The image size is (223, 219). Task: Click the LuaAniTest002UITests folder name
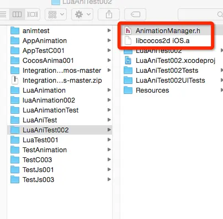tap(171, 81)
